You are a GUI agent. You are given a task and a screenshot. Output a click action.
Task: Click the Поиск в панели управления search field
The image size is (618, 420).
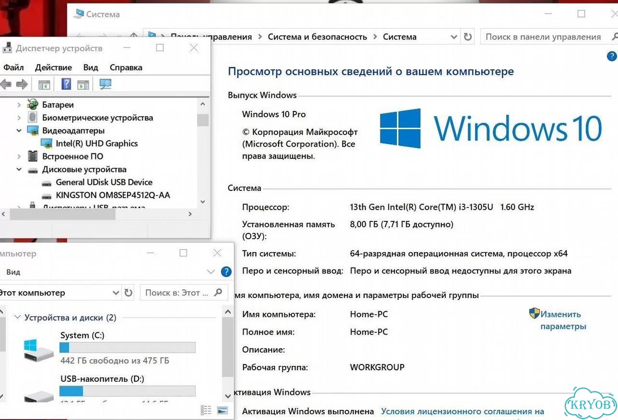pyautogui.click(x=549, y=37)
